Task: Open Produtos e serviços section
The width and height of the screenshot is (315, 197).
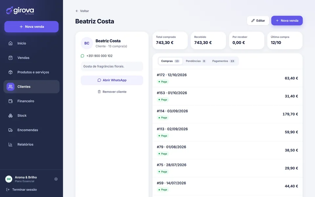Action: [x=31, y=72]
